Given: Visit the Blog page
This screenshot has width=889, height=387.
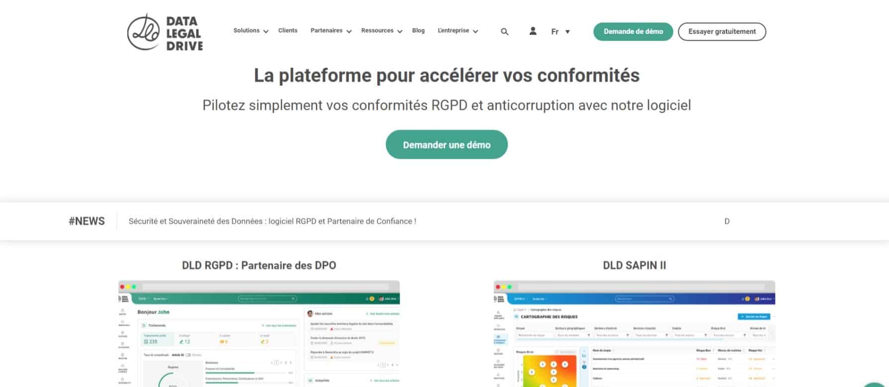Looking at the screenshot, I should 419,30.
